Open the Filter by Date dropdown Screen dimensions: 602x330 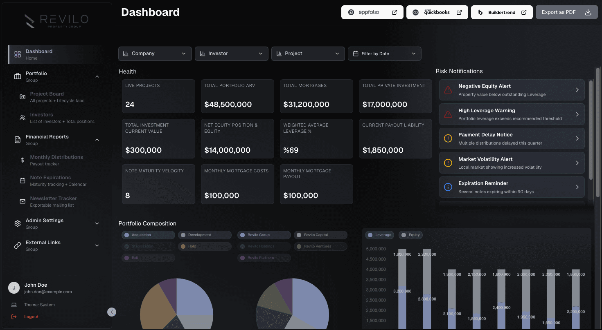(x=385, y=54)
